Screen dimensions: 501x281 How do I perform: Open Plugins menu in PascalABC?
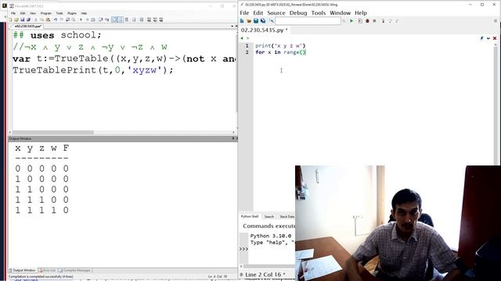click(72, 13)
